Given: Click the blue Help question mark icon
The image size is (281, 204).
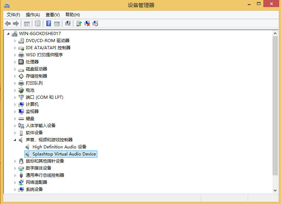Looking at the screenshot, I should click(48, 23).
